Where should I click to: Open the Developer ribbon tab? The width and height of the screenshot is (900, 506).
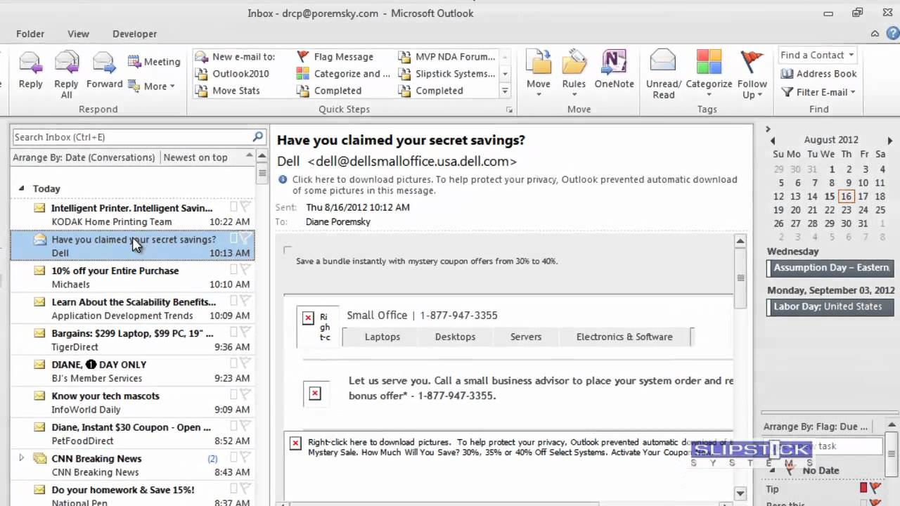[134, 34]
